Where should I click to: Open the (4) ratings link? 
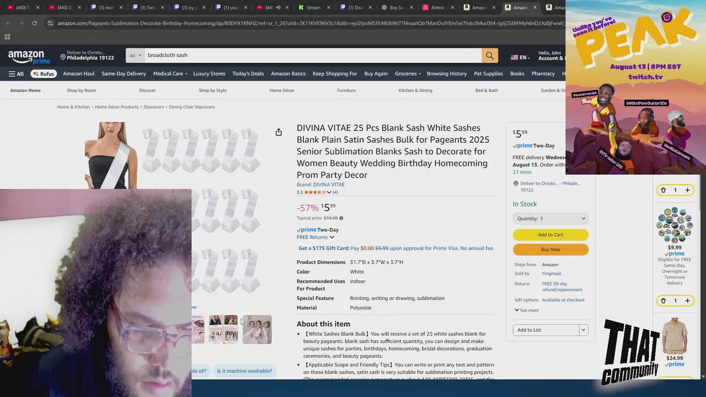coord(335,192)
